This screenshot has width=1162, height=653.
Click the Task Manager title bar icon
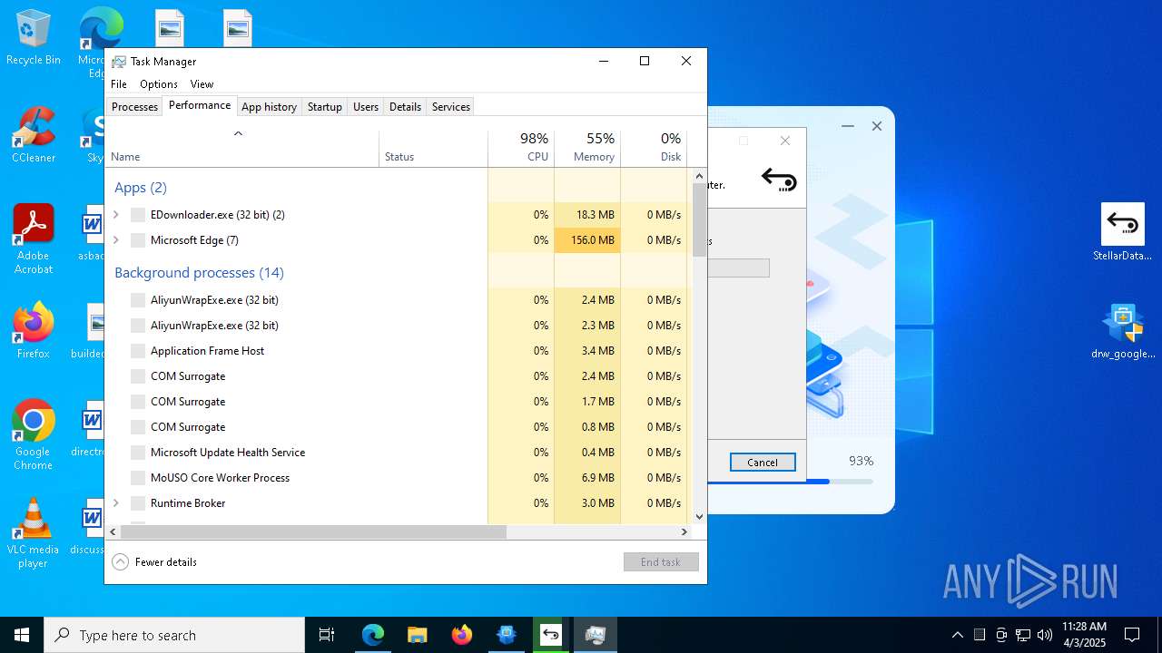pos(119,62)
